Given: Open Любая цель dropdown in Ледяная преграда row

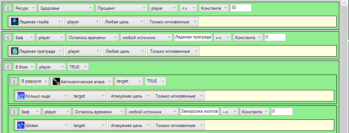Looking at the screenshot, I should pos(124,51).
